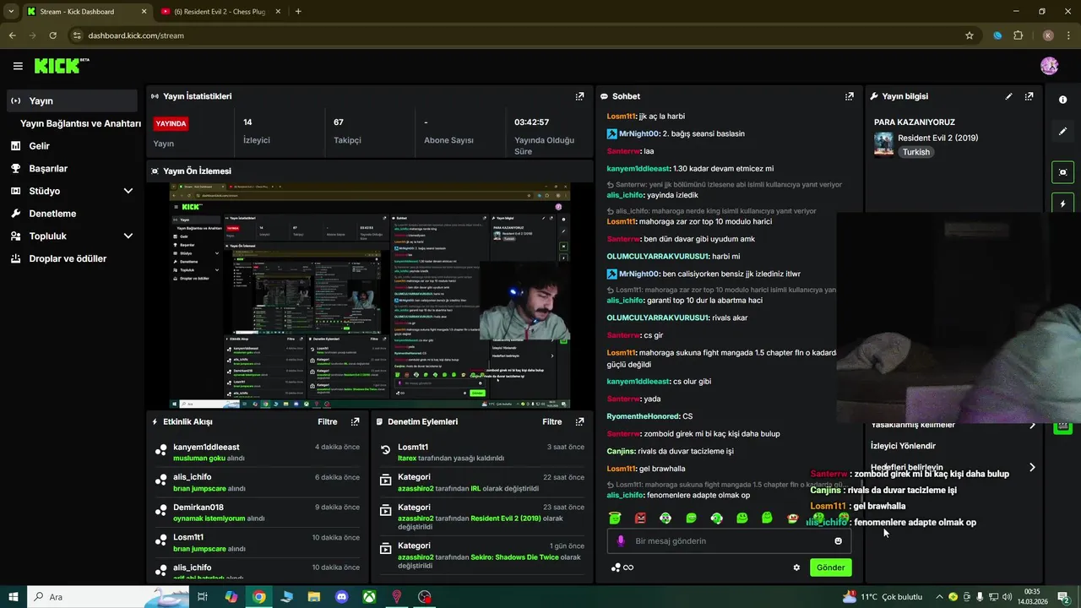This screenshot has height=608, width=1081.
Task: Show hidden system tray icons
Action: point(939,597)
